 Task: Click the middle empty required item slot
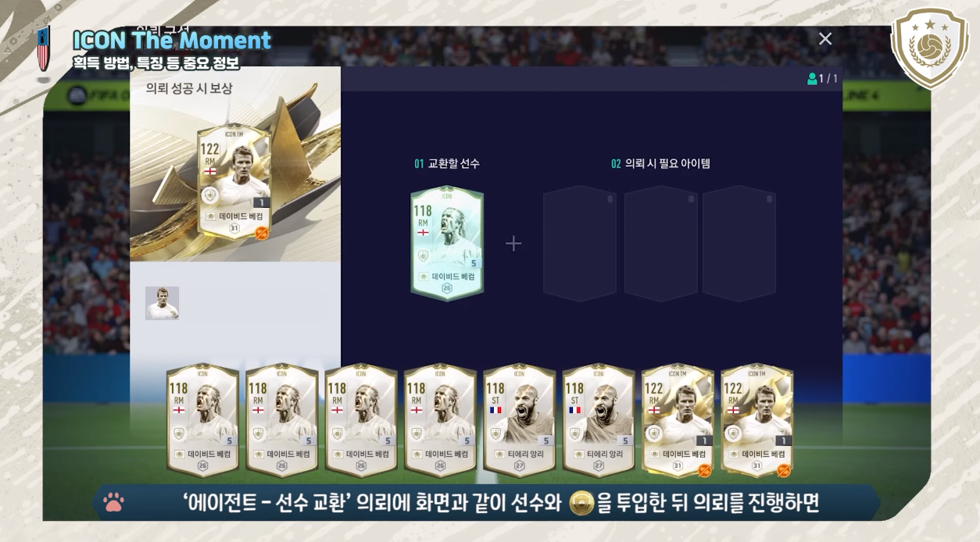coord(660,243)
